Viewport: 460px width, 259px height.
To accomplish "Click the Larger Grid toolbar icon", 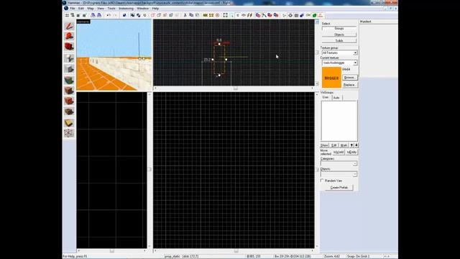I will coord(84,15).
